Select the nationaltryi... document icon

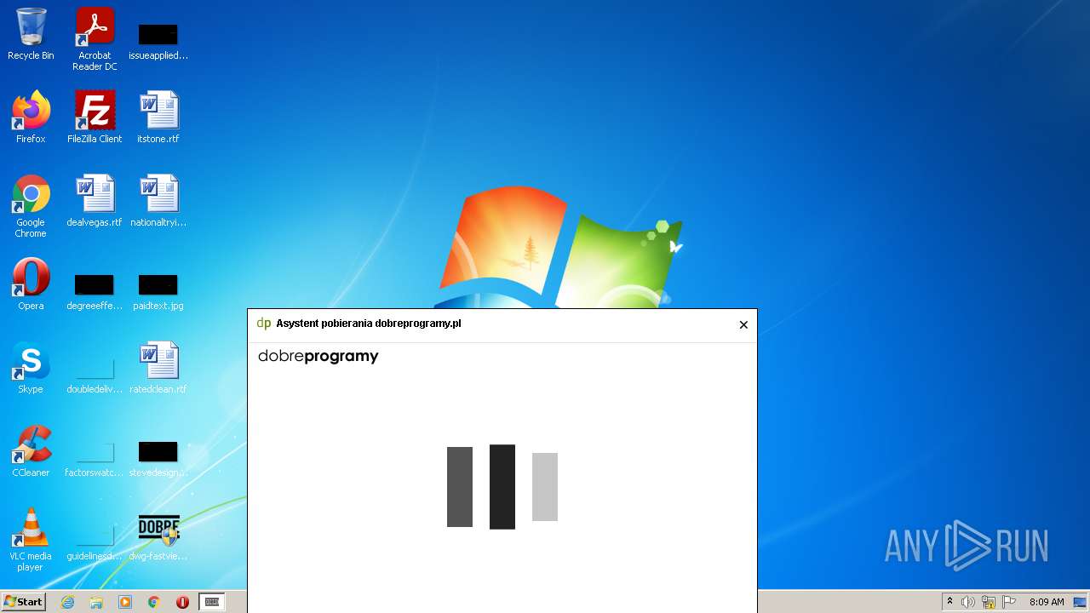pyautogui.click(x=158, y=201)
